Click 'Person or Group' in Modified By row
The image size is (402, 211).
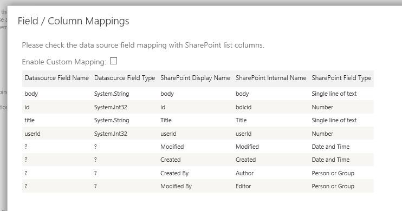coord(333,187)
